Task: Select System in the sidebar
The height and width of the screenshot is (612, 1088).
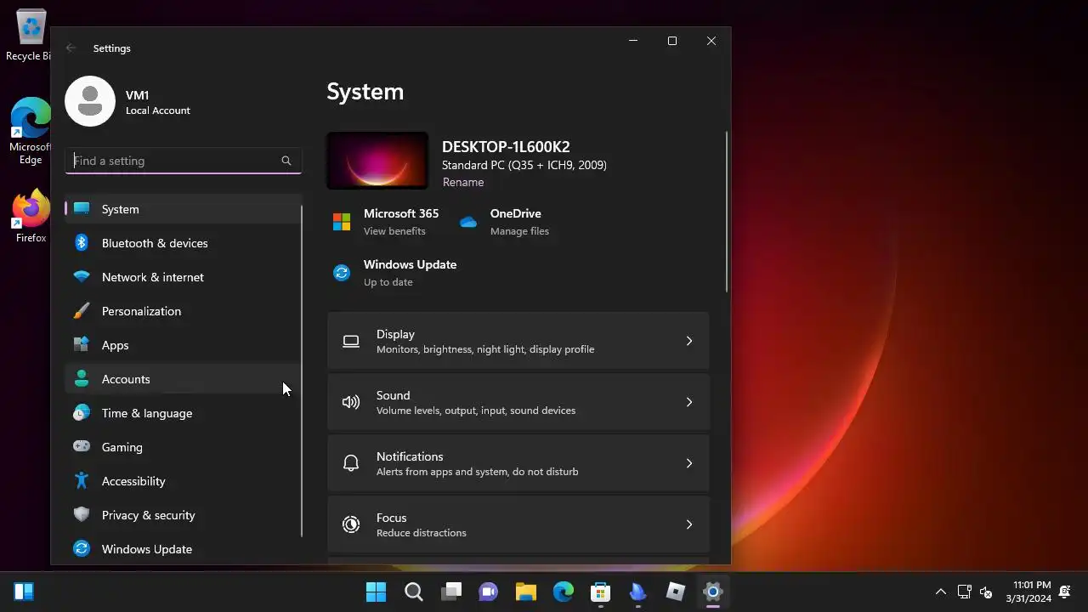Action: coord(183,209)
